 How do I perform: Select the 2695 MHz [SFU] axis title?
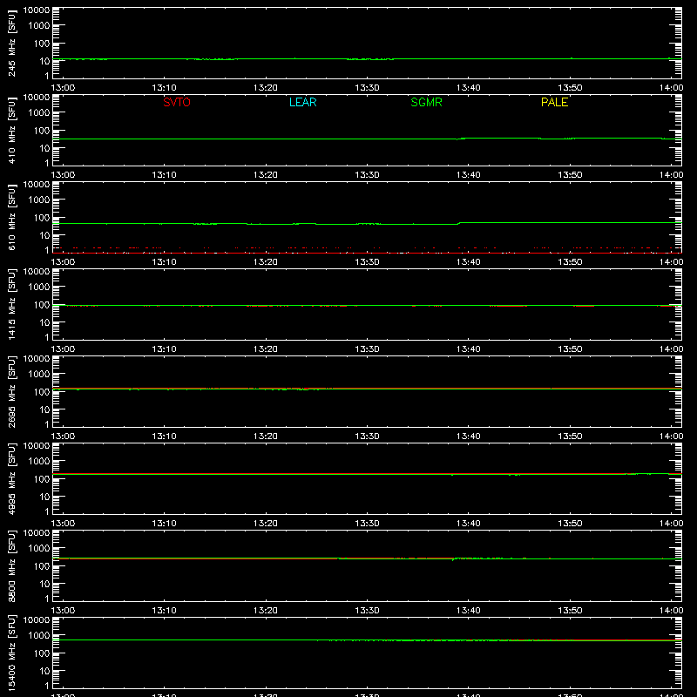(x=12, y=391)
